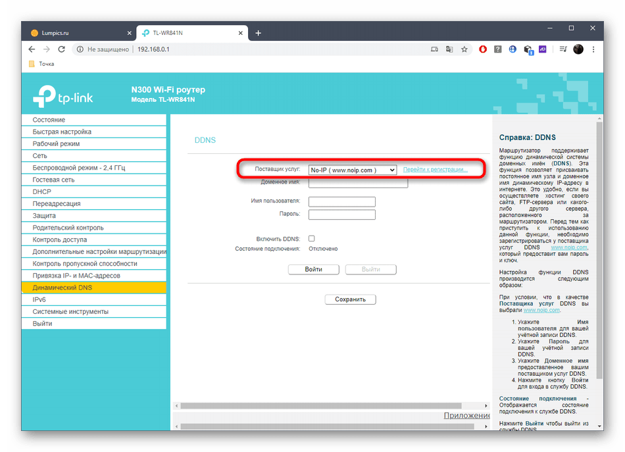Click the red AdBlock hand extension icon
Viewport: 625px width, 452px height.
coord(482,49)
